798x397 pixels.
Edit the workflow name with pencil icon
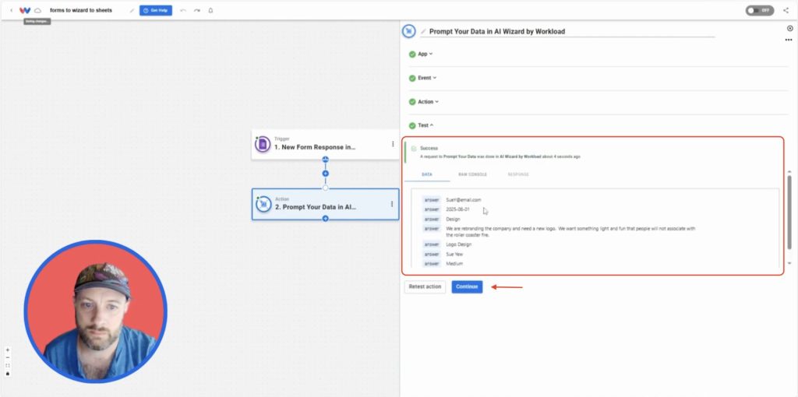132,10
